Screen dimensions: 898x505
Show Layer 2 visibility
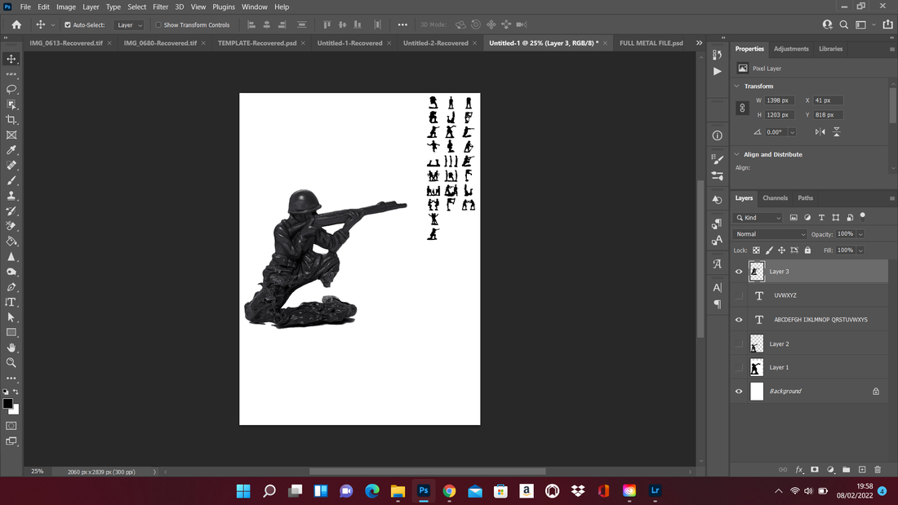point(739,343)
